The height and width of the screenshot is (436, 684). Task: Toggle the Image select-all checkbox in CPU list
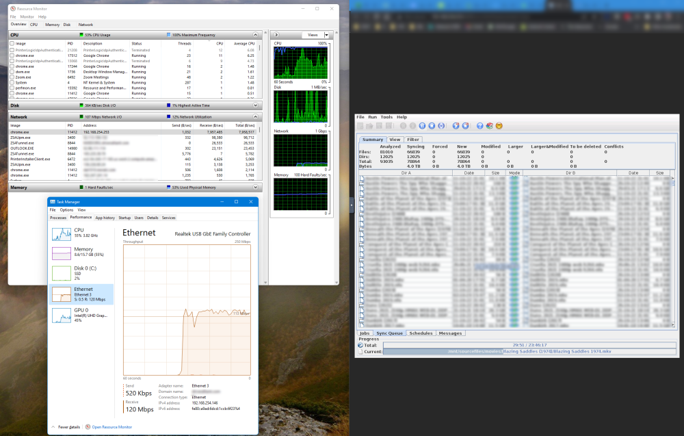(12, 43)
